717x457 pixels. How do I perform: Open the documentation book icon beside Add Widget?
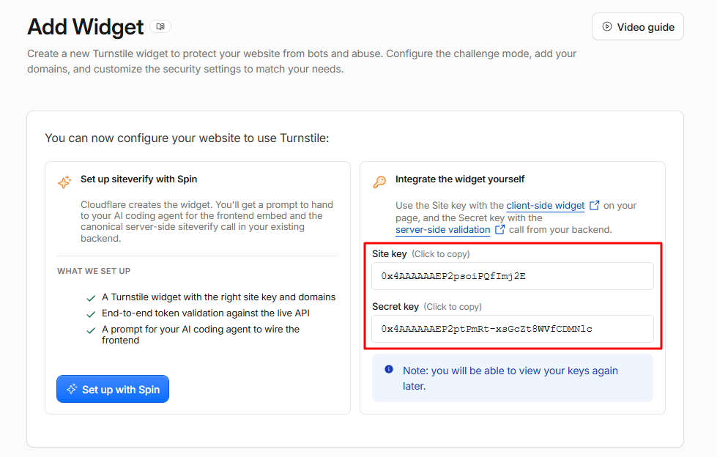point(160,26)
